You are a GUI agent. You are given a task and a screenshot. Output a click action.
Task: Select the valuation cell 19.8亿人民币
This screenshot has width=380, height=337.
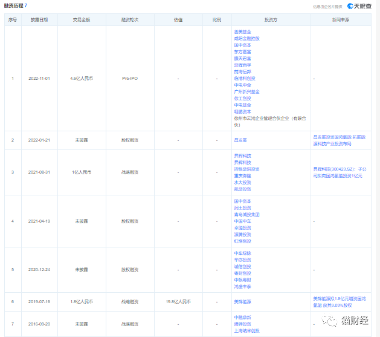click(x=178, y=301)
